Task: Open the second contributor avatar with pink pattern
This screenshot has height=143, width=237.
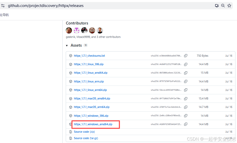Action: point(77,30)
